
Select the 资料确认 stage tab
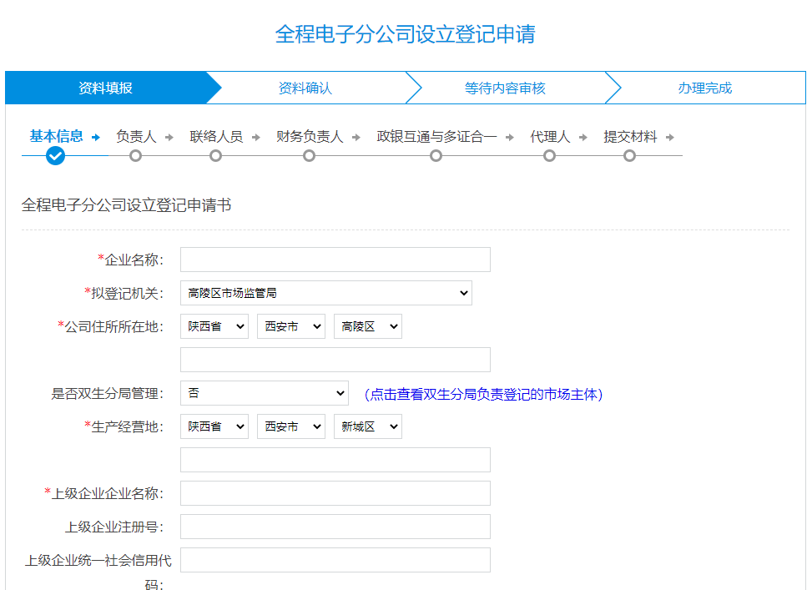tap(305, 88)
